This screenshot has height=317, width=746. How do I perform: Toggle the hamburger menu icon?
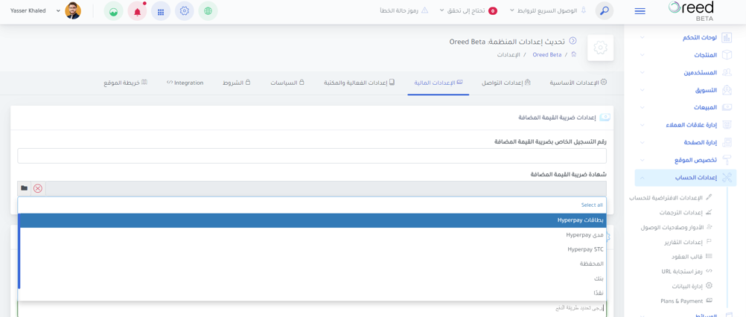[640, 11]
